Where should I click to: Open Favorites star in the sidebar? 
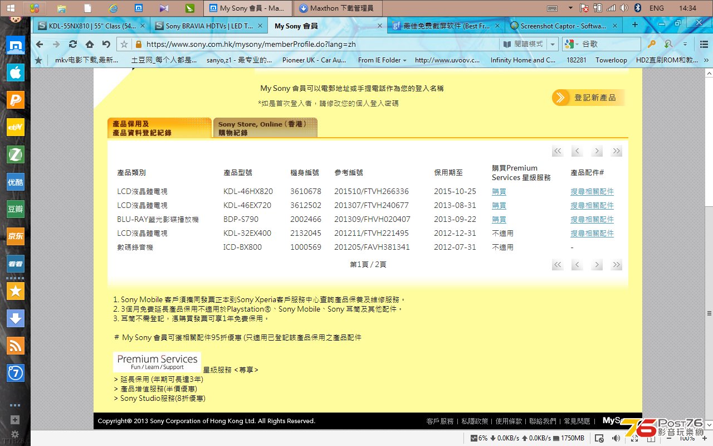[x=15, y=291]
